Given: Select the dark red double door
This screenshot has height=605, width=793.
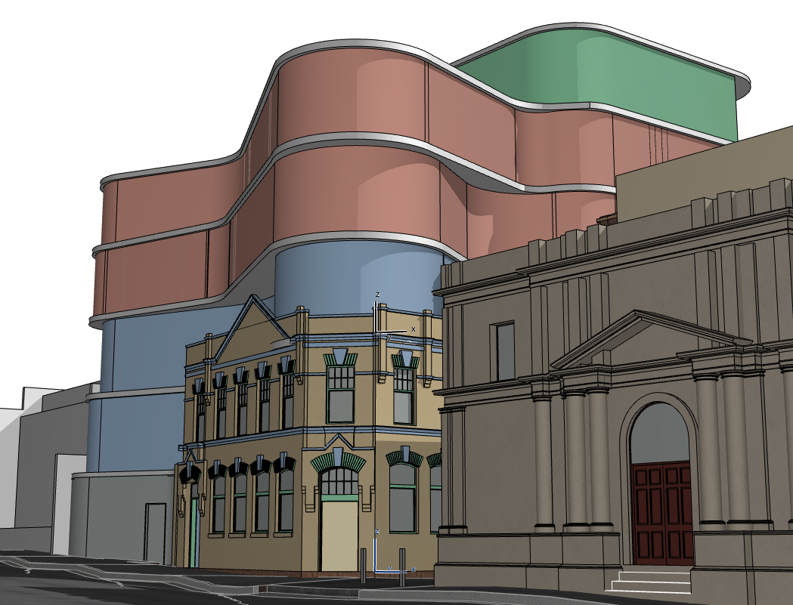Looking at the screenshot, I should 662,514.
